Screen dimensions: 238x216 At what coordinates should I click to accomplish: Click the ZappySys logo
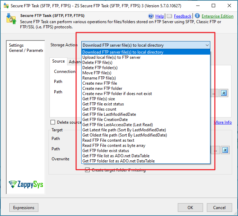[26, 184]
